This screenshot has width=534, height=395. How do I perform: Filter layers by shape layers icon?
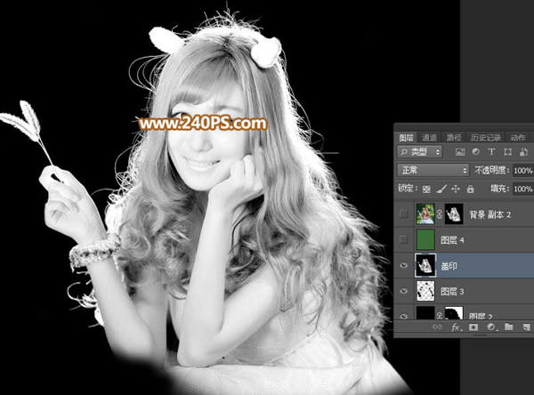(x=507, y=152)
